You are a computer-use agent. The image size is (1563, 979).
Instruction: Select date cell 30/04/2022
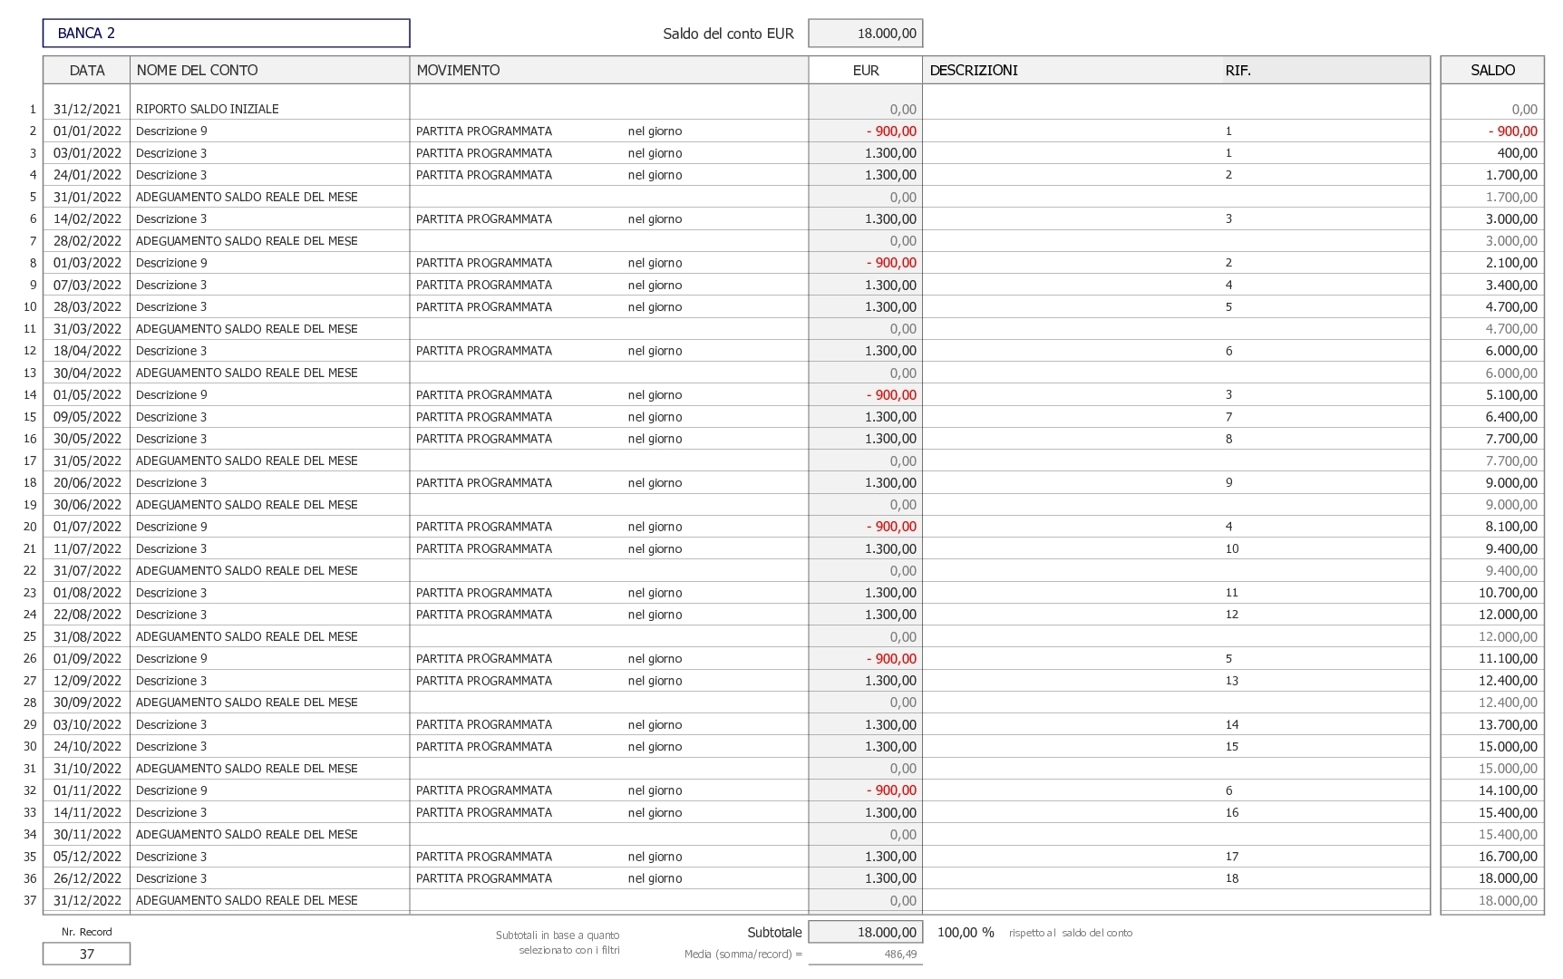[87, 373]
